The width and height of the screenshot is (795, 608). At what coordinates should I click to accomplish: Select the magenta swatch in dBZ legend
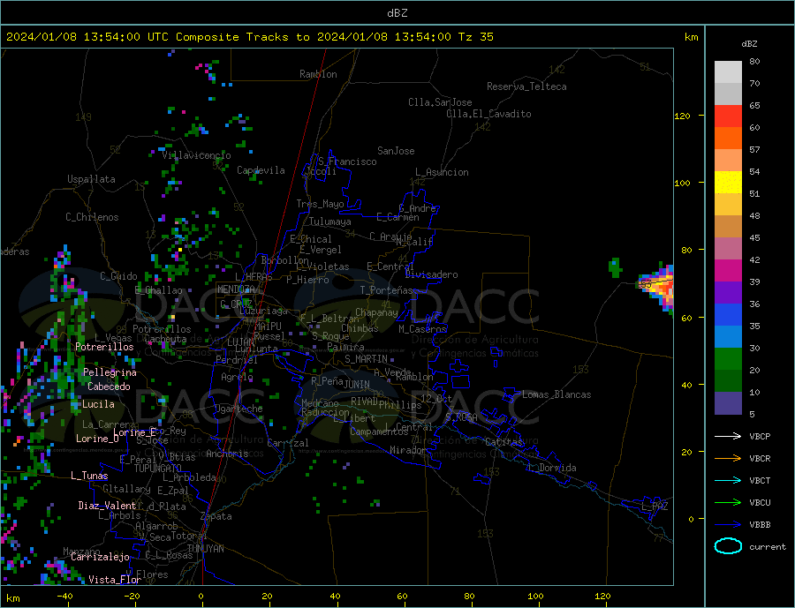tap(728, 271)
